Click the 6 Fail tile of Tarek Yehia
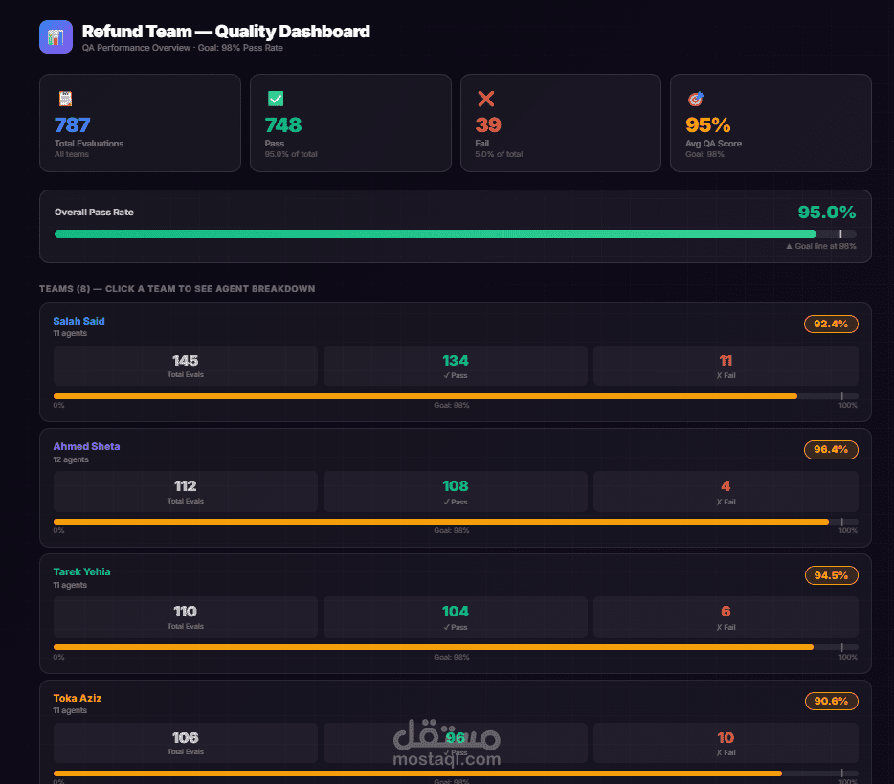 [x=726, y=616]
